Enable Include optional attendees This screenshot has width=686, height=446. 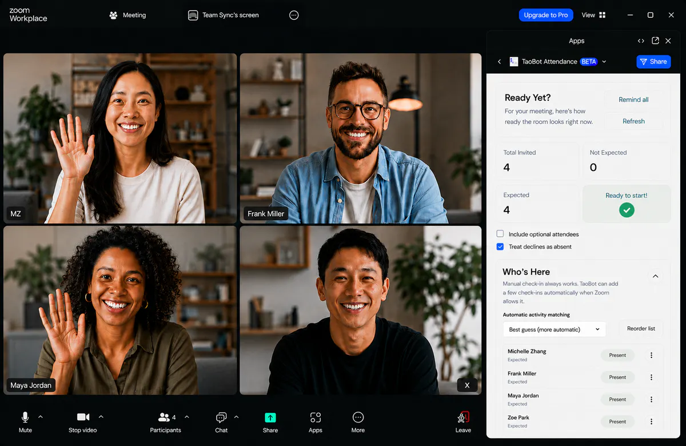(500, 234)
